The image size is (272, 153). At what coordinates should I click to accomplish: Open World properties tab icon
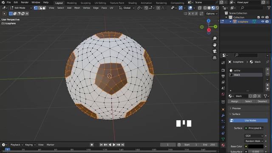[x=223, y=94]
